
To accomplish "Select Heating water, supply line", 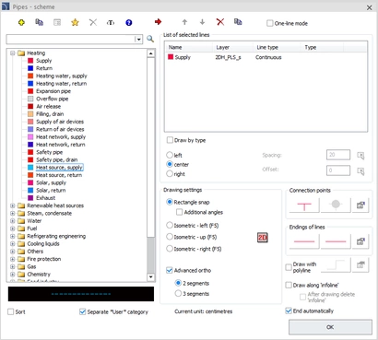I will point(62,76).
